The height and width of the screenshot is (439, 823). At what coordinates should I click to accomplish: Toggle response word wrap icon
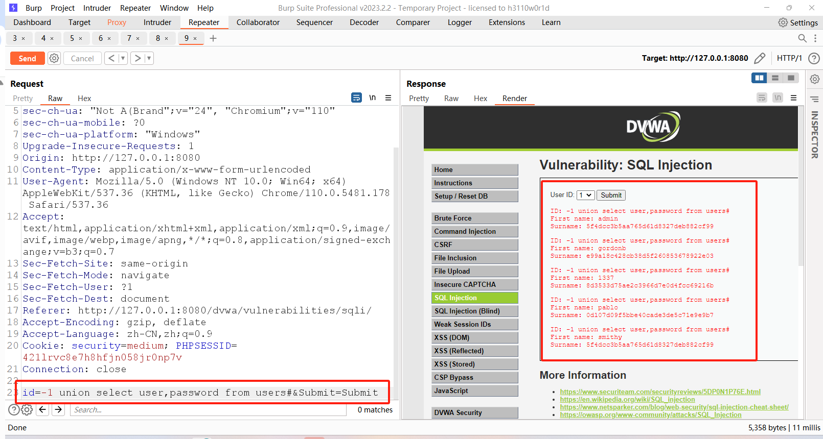(x=762, y=97)
